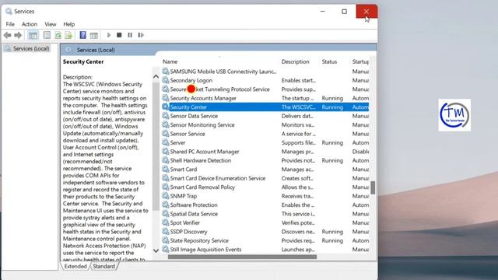
Task: Select the Sensor Service name
Action: [188, 134]
